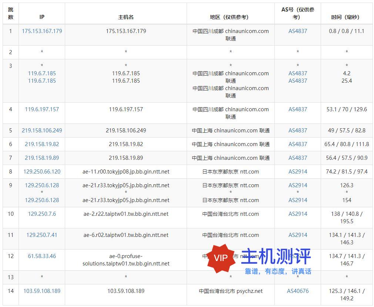Select the AS号(仅供参考) column header

[x=298, y=13]
